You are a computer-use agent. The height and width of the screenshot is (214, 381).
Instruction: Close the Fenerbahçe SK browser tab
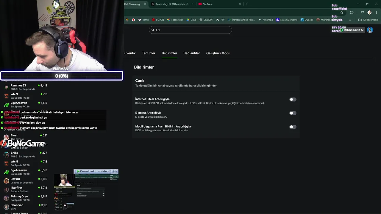(193, 4)
